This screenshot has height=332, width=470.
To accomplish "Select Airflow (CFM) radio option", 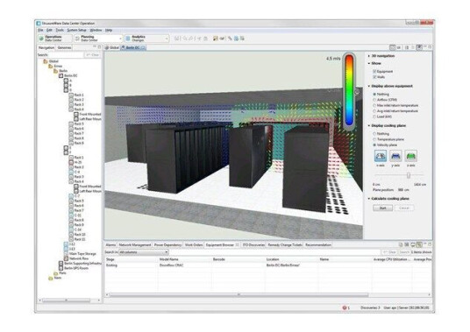I will click(374, 100).
